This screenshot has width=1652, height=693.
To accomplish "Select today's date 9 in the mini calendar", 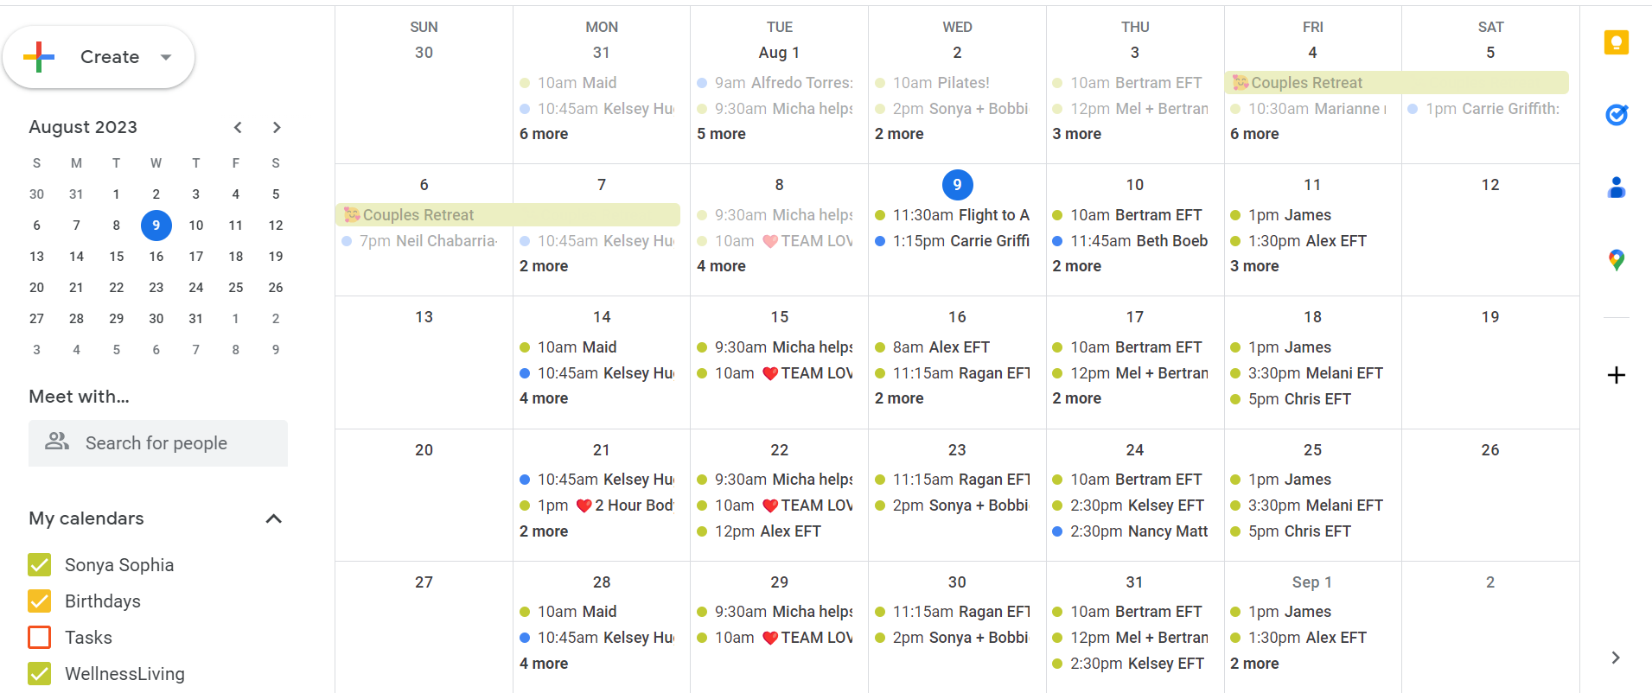I will (x=156, y=226).
